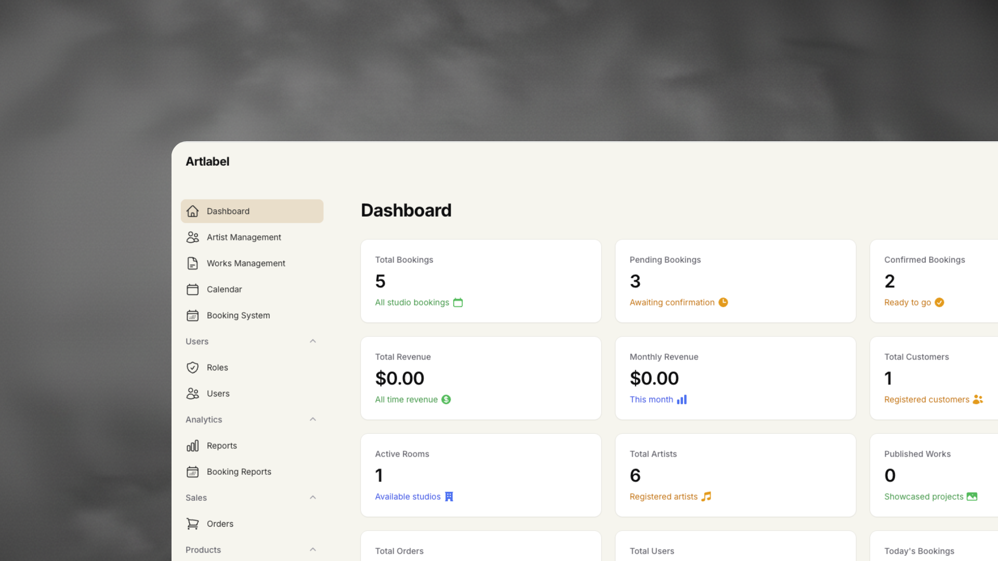Click the calendar icon next to All studio bookings
The image size is (998, 561).
(458, 302)
